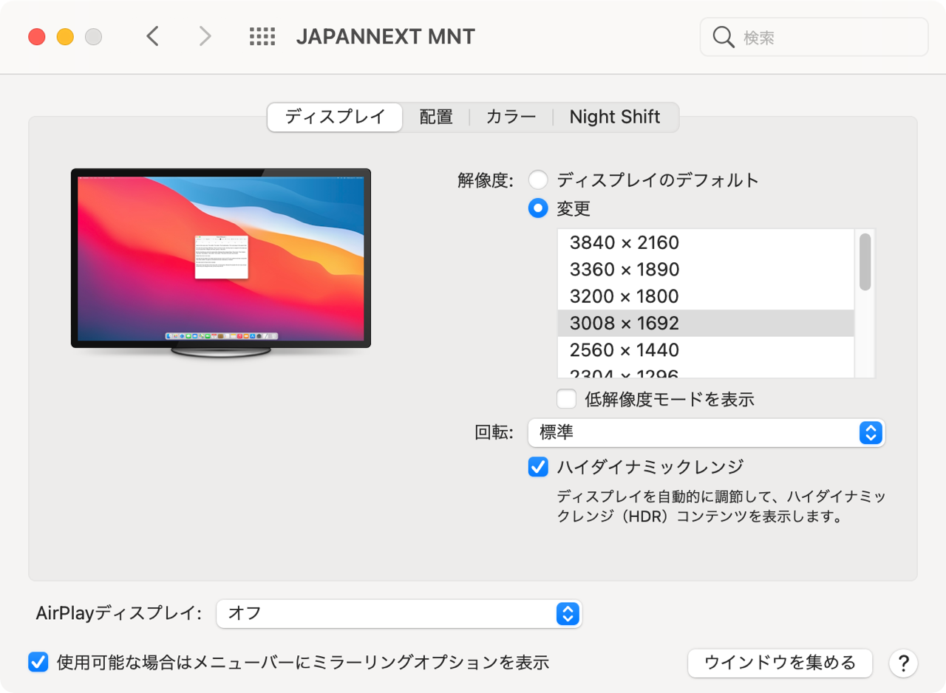Toggle ハイダイナミックレンジ checkbox
The image size is (946, 693).
click(x=538, y=467)
